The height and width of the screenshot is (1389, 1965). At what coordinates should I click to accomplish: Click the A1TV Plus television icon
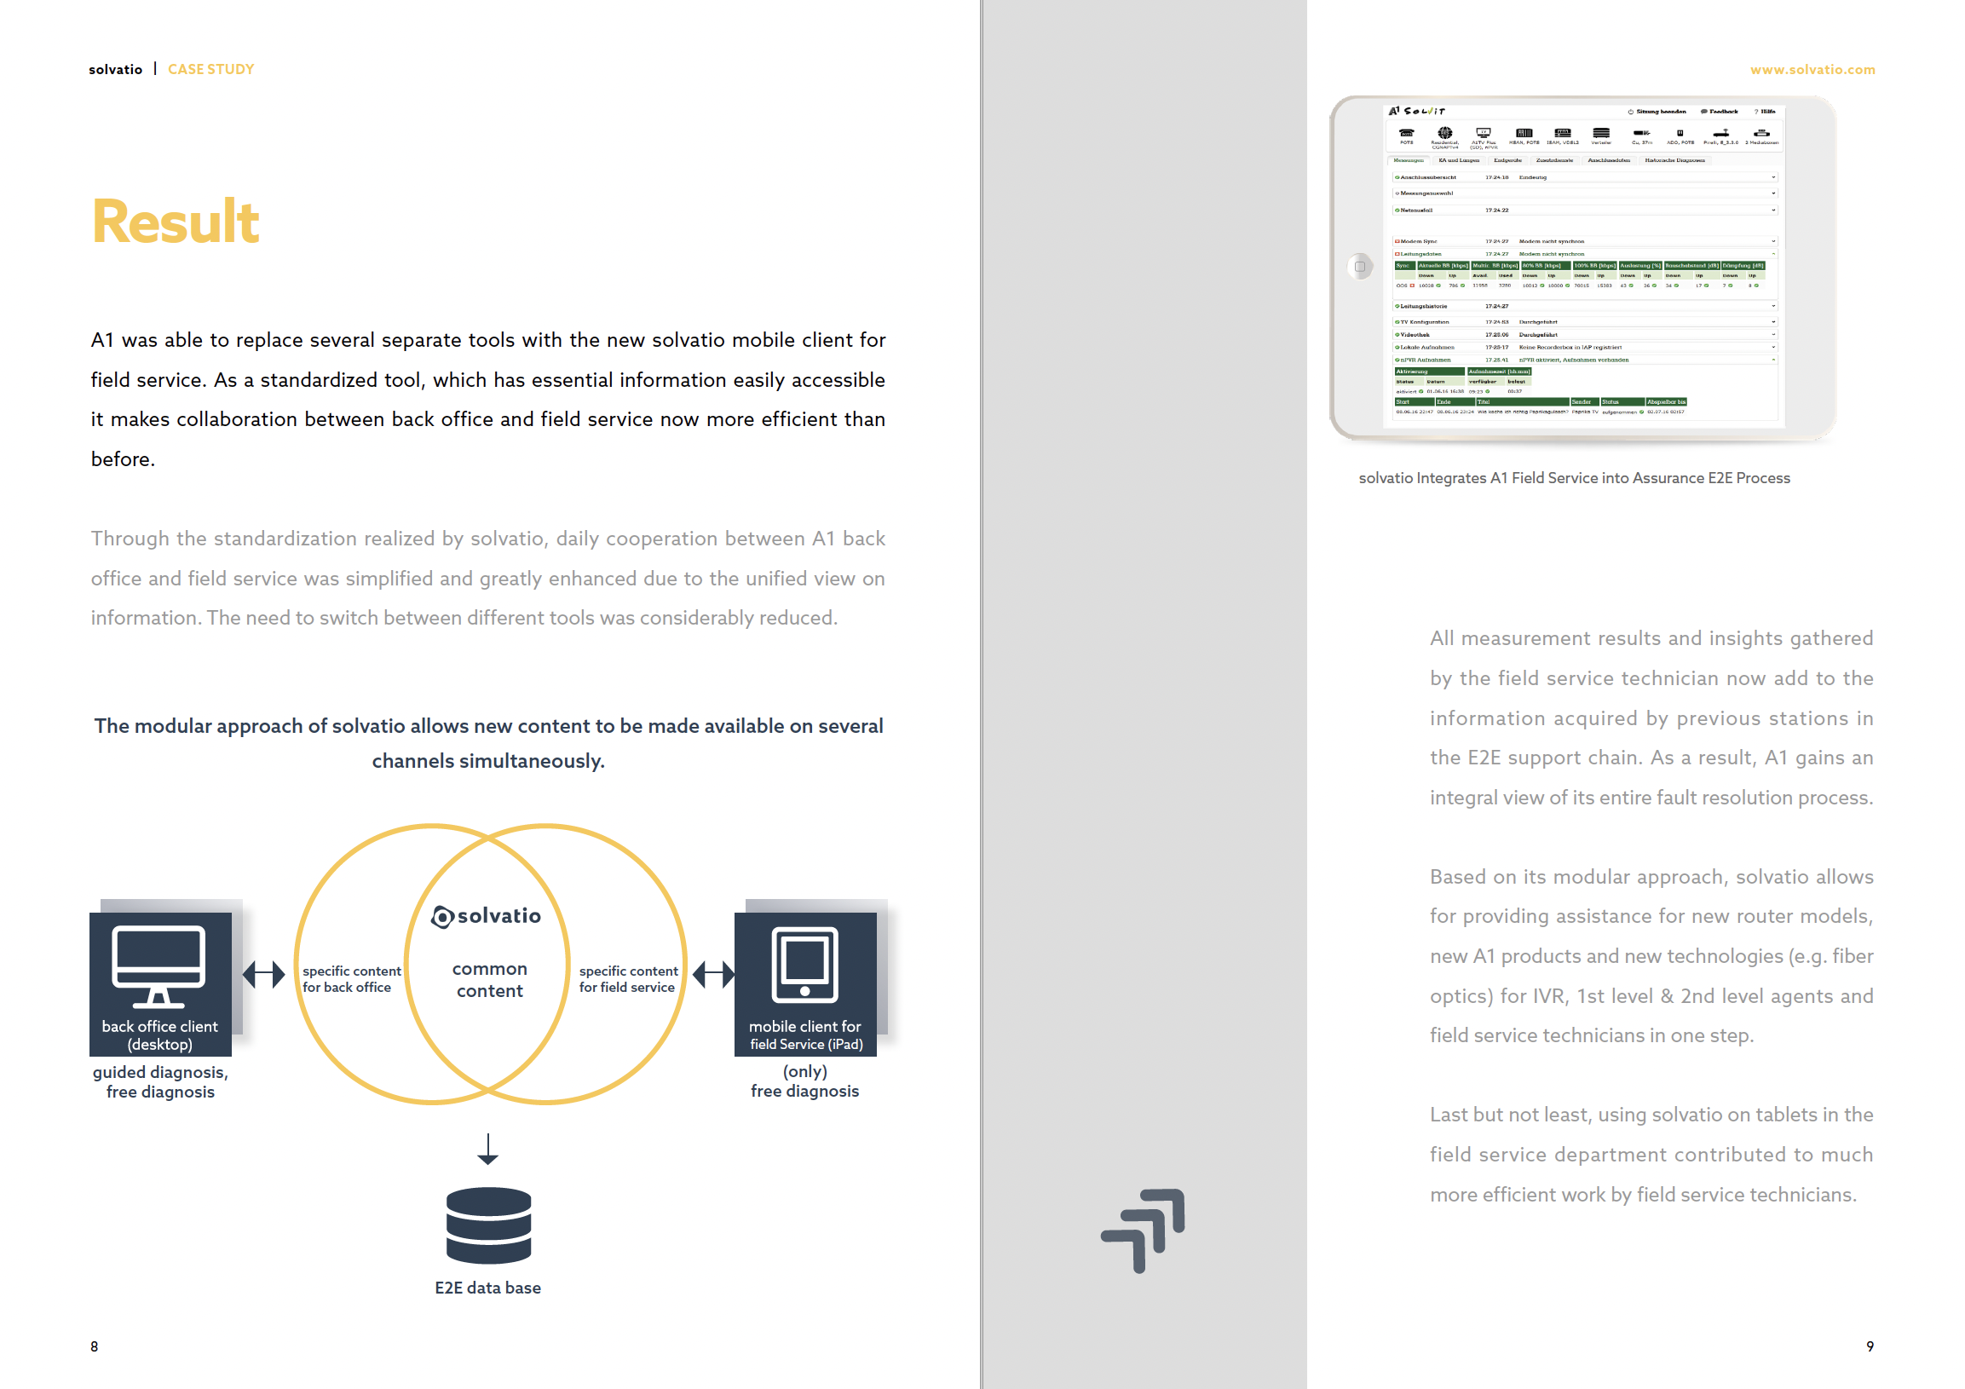[1484, 133]
